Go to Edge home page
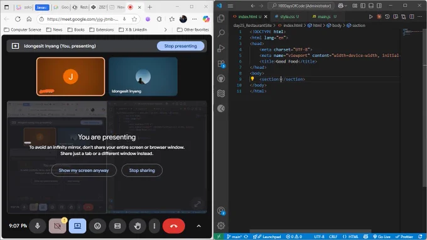 [29, 19]
